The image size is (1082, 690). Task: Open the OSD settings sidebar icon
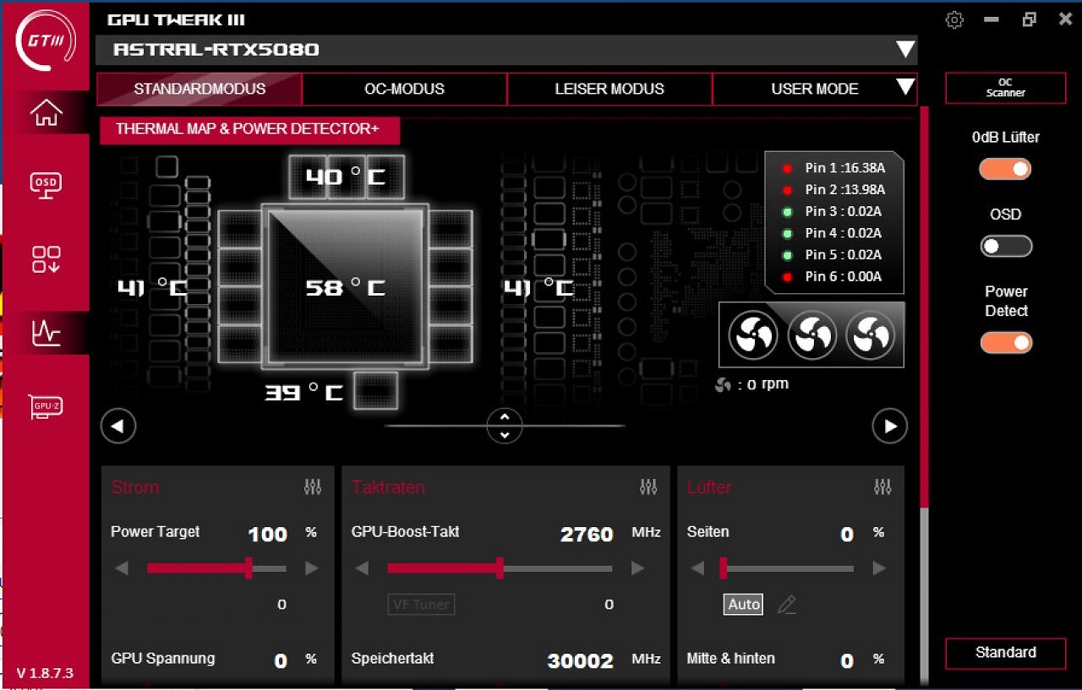[46, 184]
